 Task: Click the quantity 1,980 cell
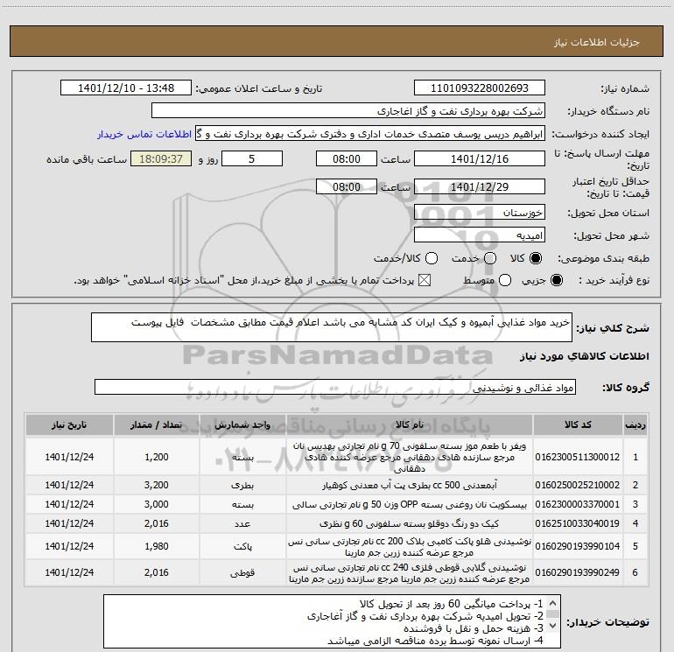click(157, 546)
